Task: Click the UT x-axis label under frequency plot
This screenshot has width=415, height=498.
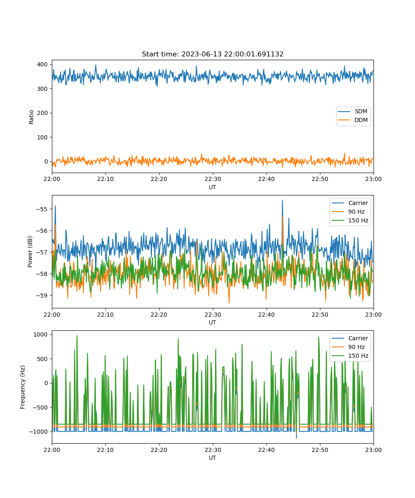Action: [x=212, y=458]
